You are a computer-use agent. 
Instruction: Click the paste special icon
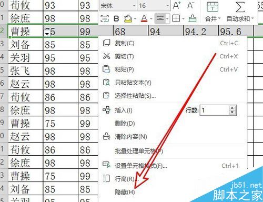click(x=106, y=95)
